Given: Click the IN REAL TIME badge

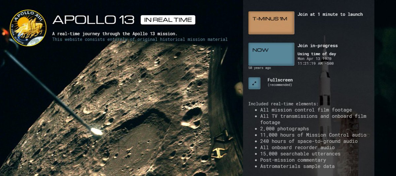Looking at the screenshot, I should (x=168, y=20).
